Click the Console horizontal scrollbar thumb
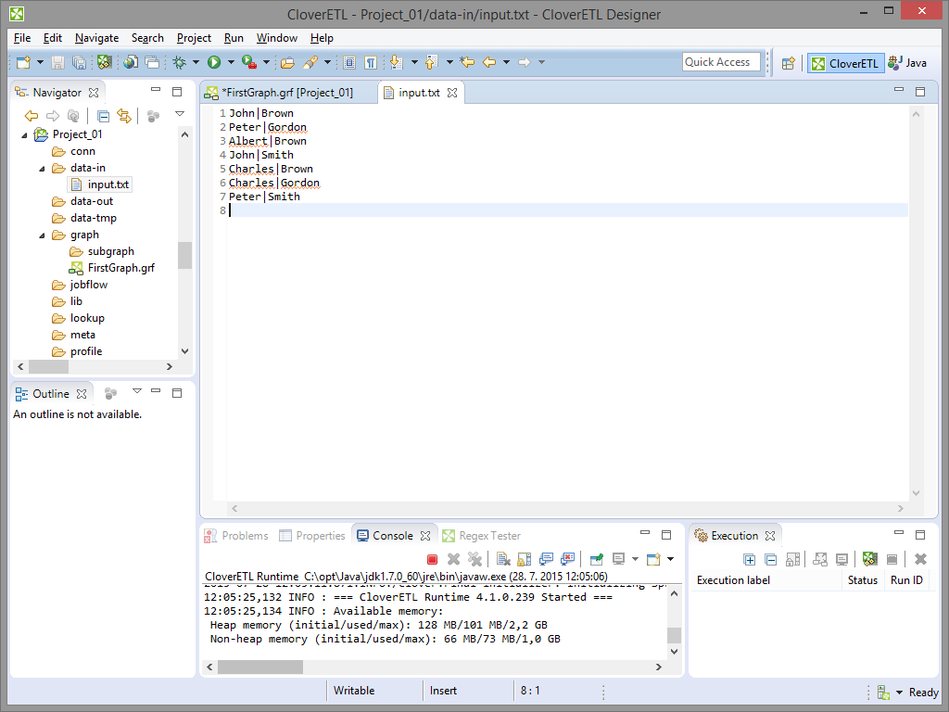 click(x=260, y=667)
